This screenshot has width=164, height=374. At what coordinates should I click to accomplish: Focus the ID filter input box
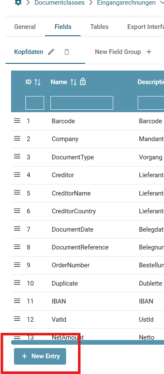35,103
